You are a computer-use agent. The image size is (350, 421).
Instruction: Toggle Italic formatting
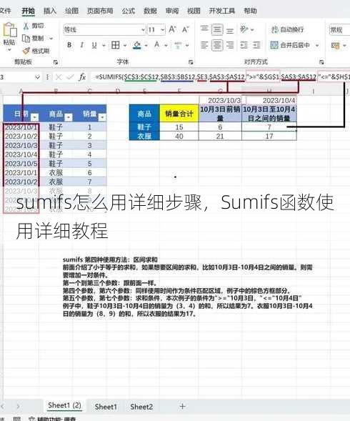[x=82, y=45]
